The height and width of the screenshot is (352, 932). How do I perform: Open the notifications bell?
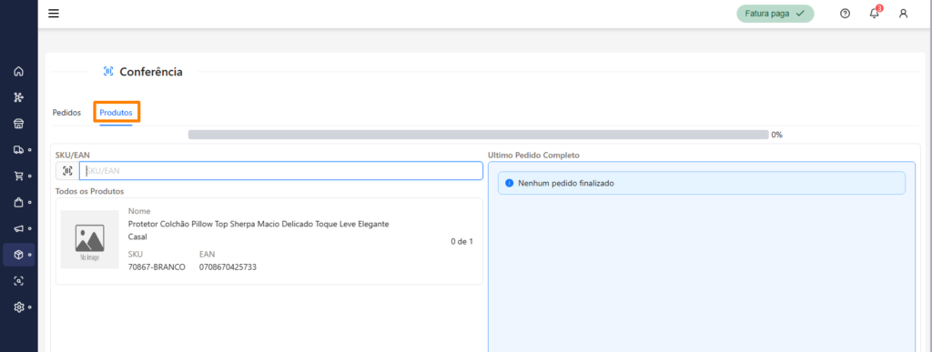pyautogui.click(x=875, y=13)
